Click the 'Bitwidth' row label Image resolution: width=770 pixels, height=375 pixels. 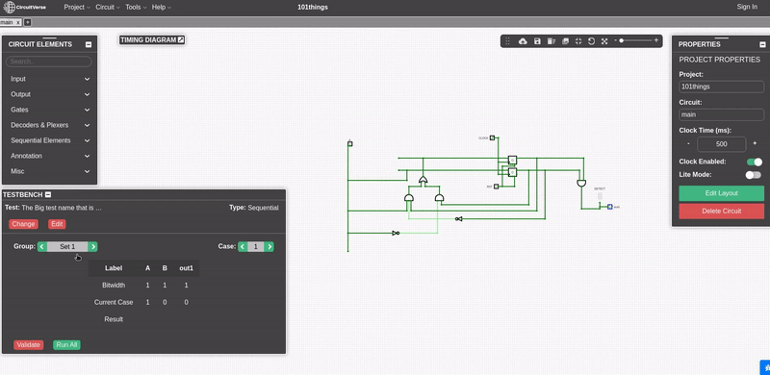114,286
